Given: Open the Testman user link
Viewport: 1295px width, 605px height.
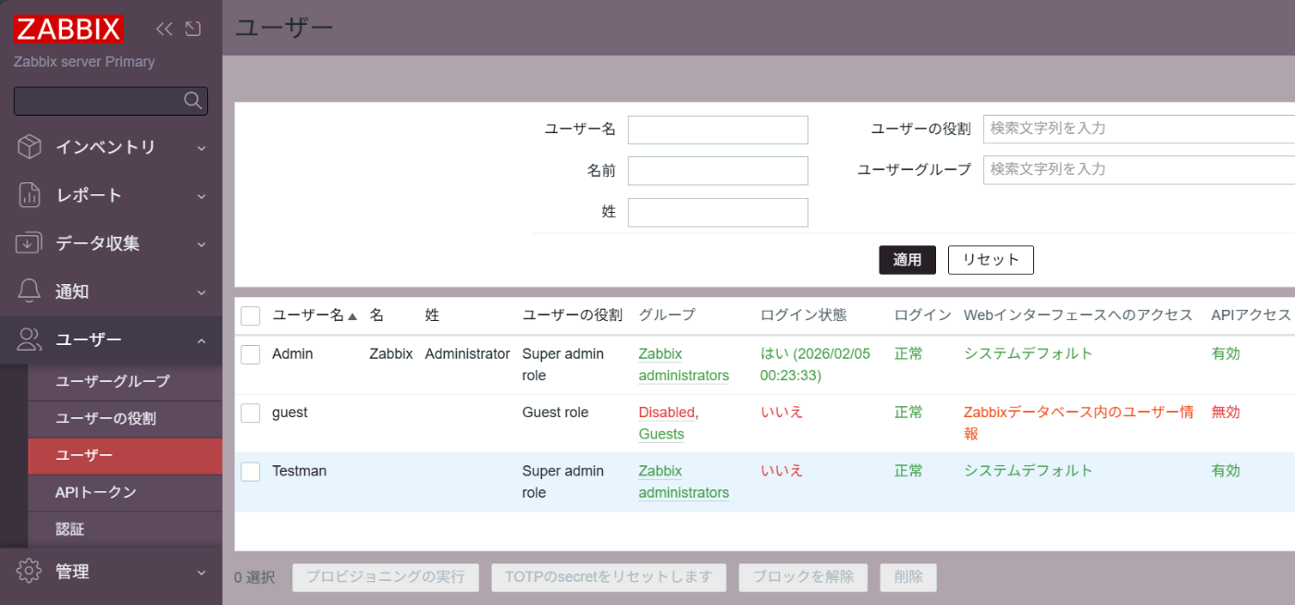Looking at the screenshot, I should point(299,471).
